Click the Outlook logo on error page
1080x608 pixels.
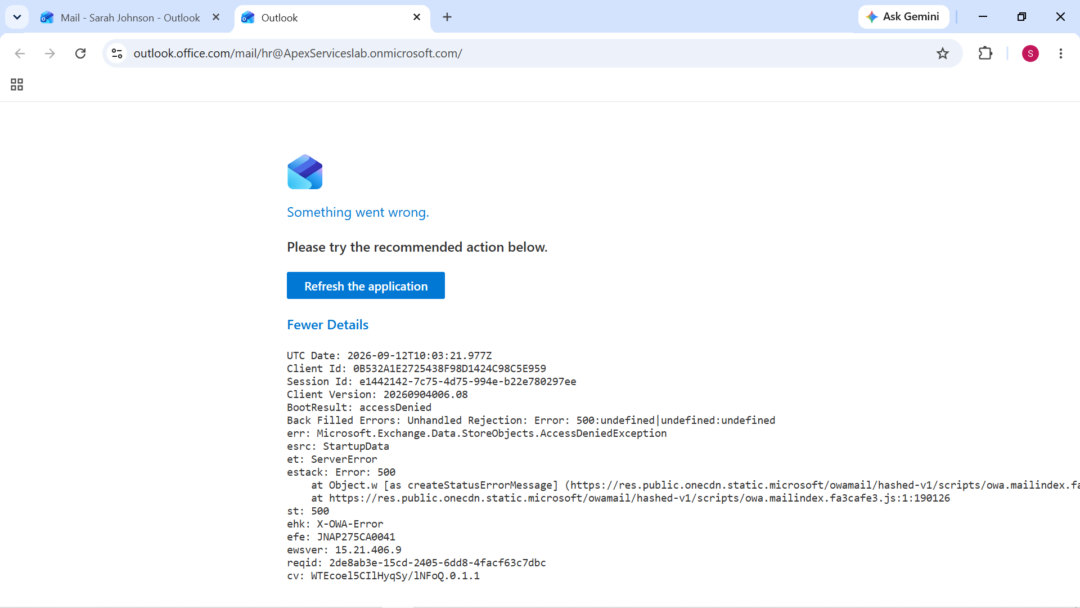pos(305,172)
